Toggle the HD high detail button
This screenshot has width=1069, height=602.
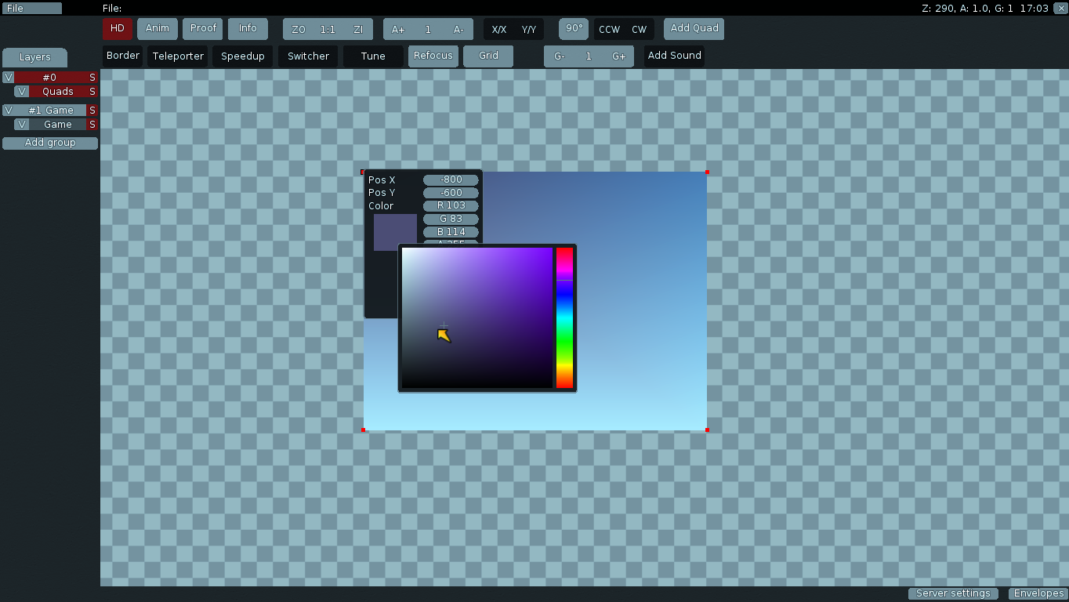tap(118, 29)
